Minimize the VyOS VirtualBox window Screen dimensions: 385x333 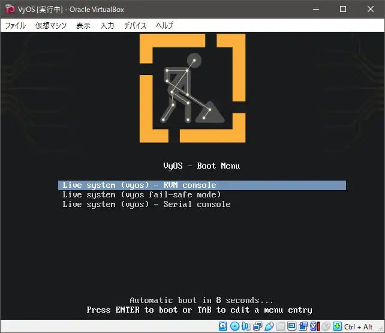click(x=316, y=9)
